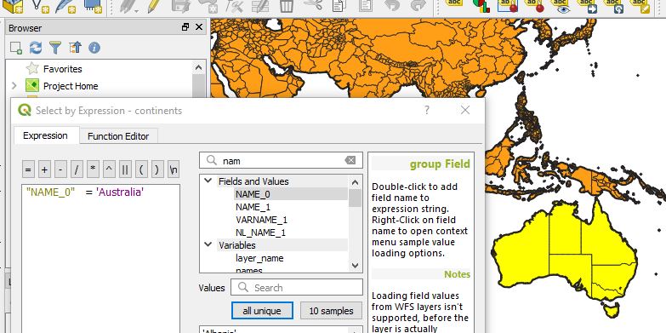The height and width of the screenshot is (333, 666).
Task: Clear the function search field text
Action: (x=350, y=160)
